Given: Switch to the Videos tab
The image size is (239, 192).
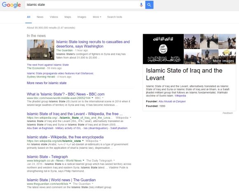Looking at the screenshot, I should coord(54,17).
